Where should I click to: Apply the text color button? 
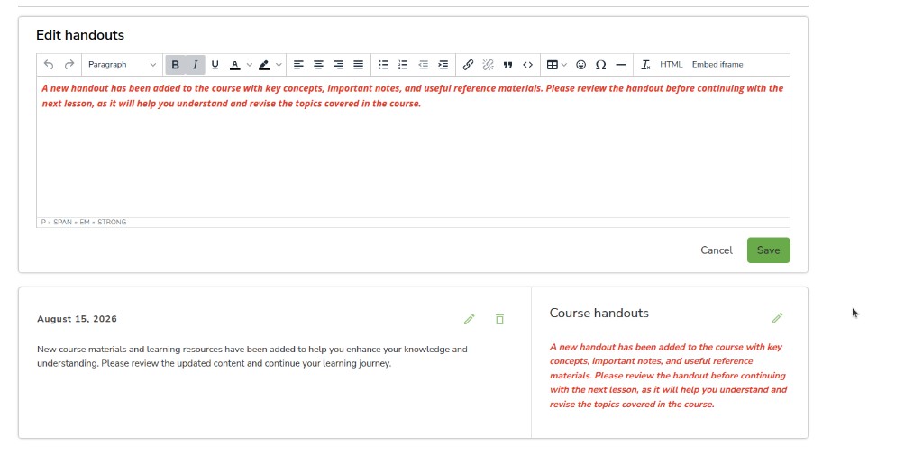pyautogui.click(x=235, y=65)
